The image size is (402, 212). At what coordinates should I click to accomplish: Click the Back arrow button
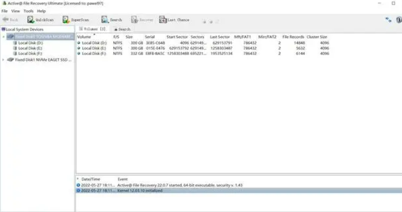click(10, 20)
